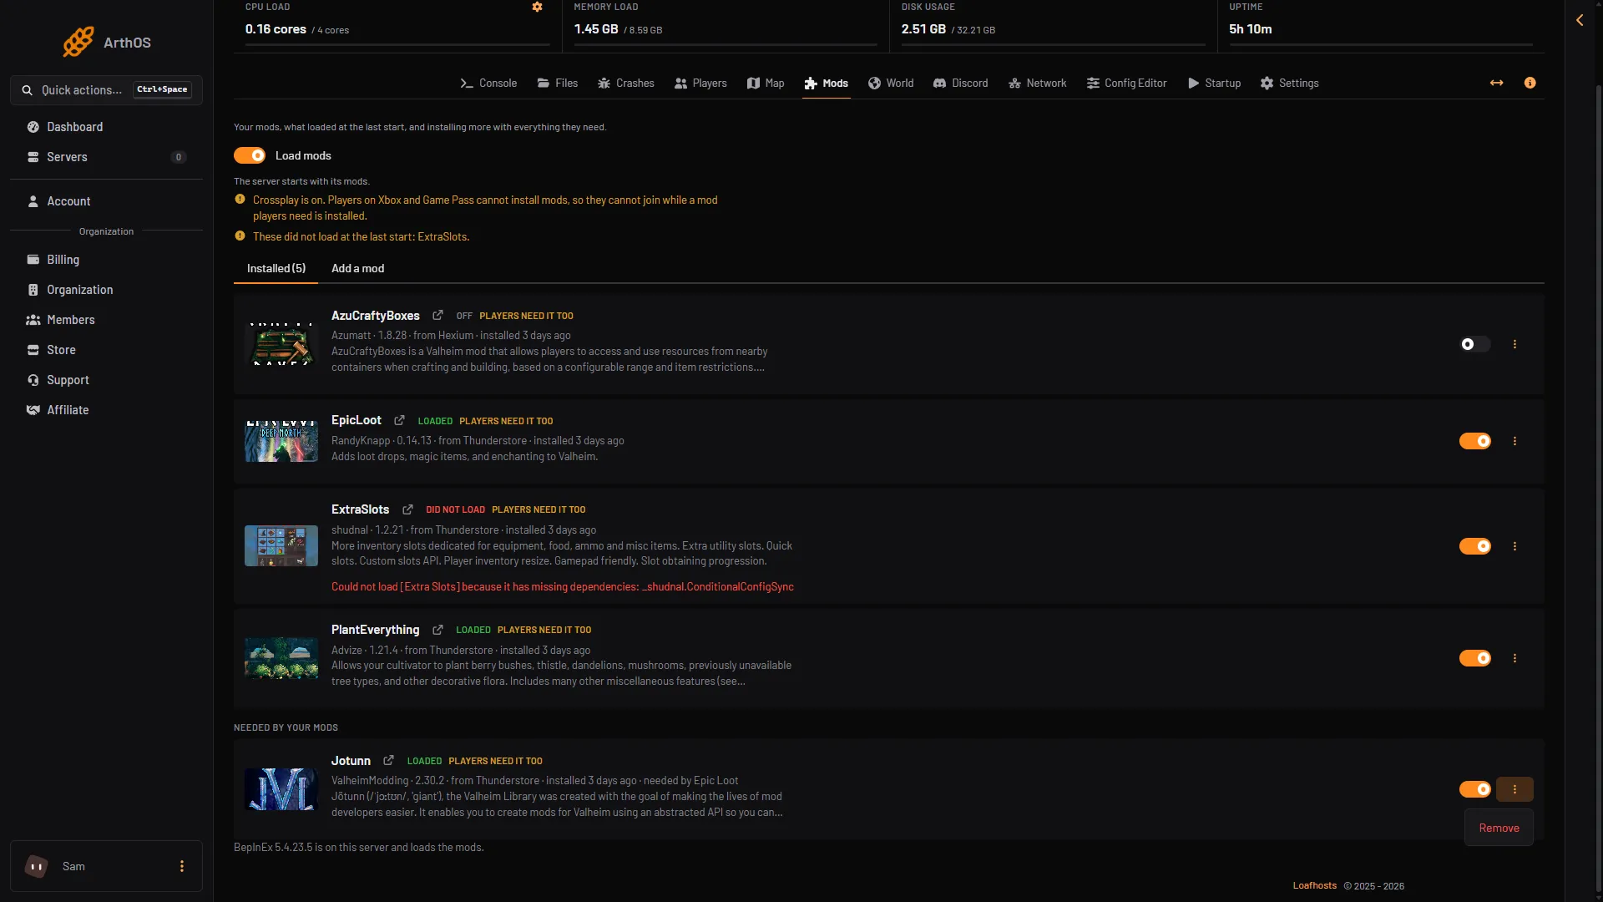Image resolution: width=1603 pixels, height=902 pixels.
Task: Click the expand width arrows icon
Action: click(1496, 83)
